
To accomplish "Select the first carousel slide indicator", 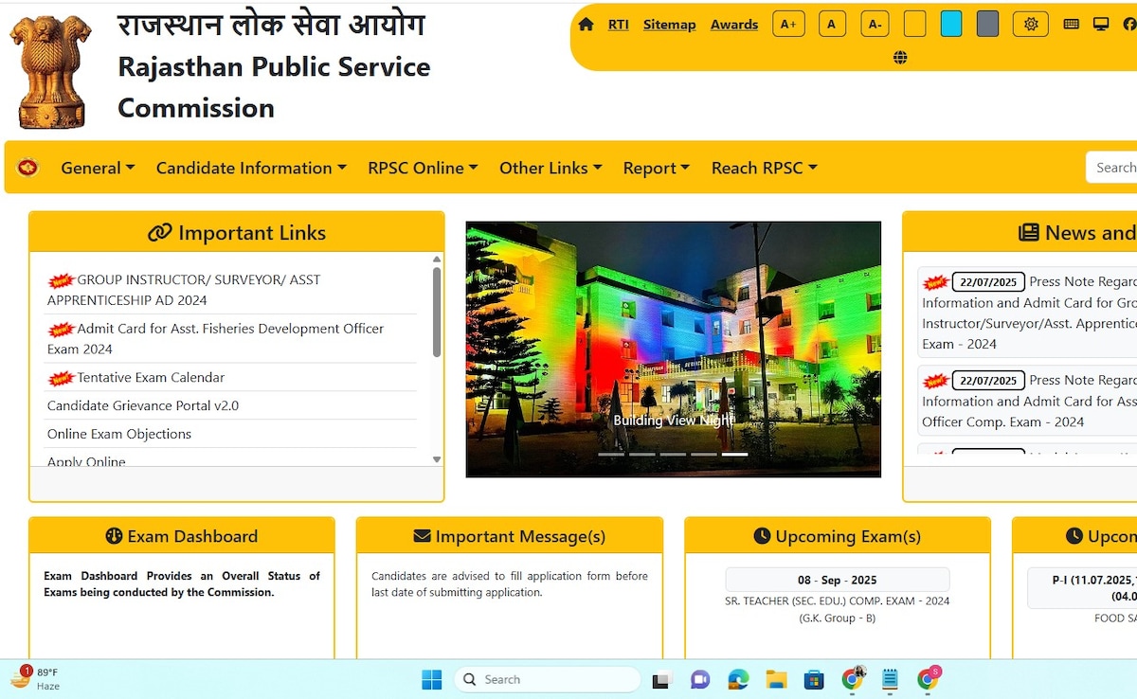I will 611,455.
